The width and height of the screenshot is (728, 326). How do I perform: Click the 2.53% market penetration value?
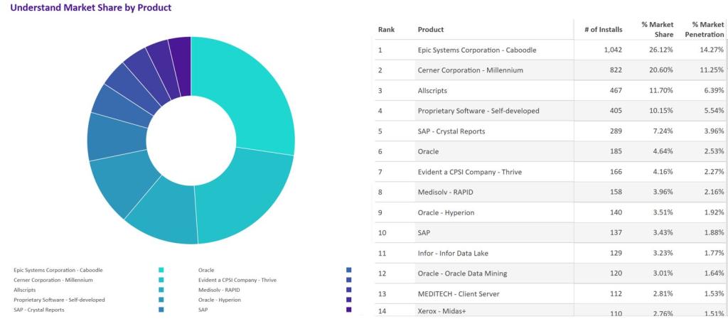pyautogui.click(x=714, y=151)
